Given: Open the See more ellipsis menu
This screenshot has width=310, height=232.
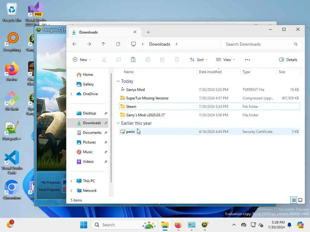Looking at the screenshot, I should click(x=248, y=60).
